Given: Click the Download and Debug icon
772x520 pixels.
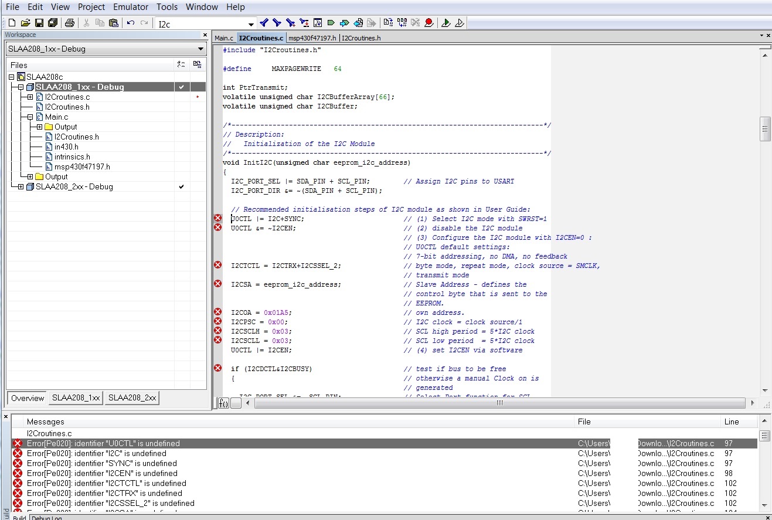Looking at the screenshot, I should (446, 23).
